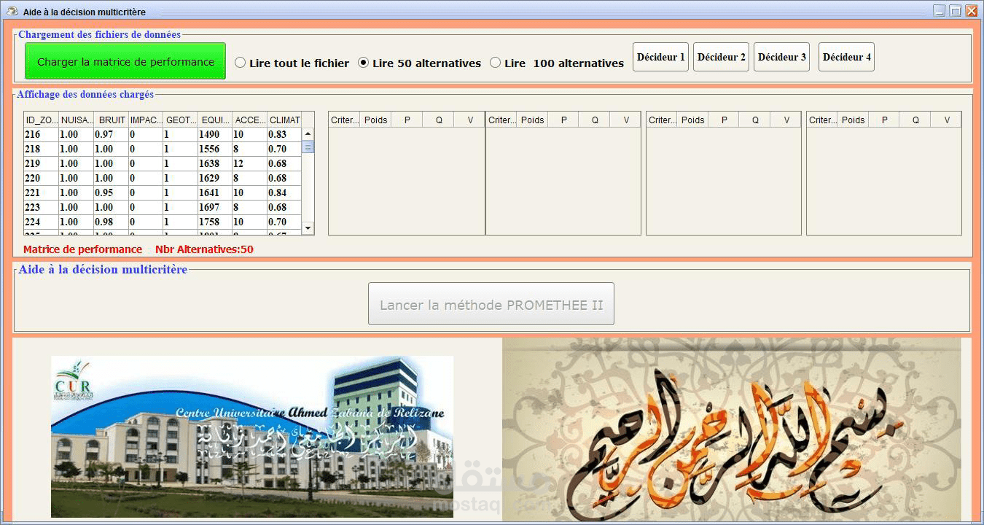Select the Lire tout le fichier option
This screenshot has width=984, height=525.
[x=292, y=63]
